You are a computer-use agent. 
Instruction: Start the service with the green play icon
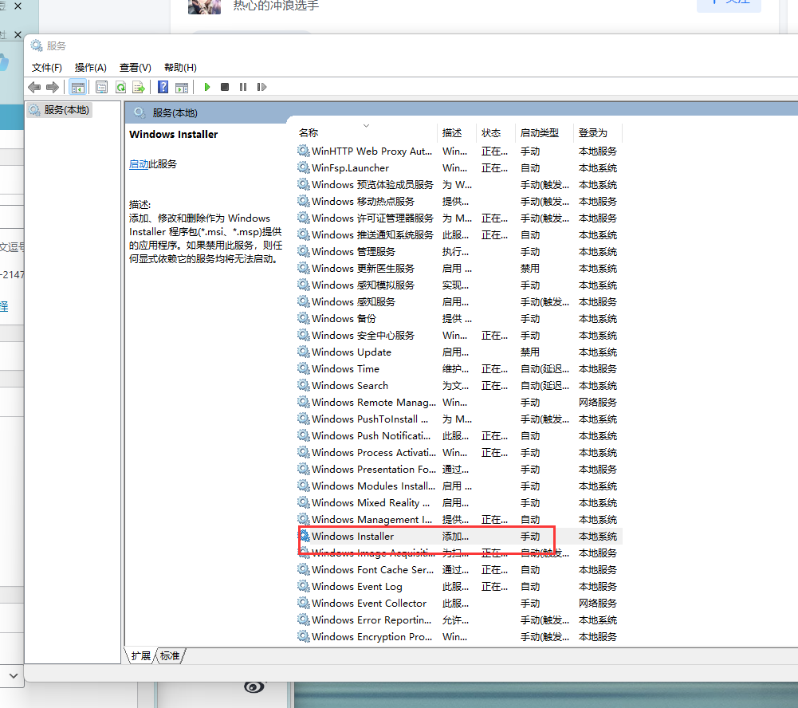coord(207,87)
